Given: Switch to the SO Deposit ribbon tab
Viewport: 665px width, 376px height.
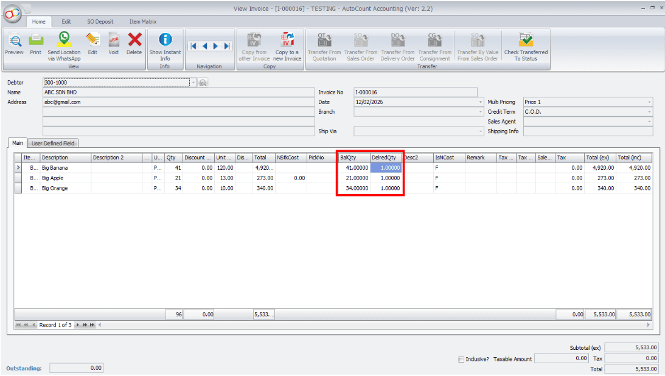Looking at the screenshot, I should pyautogui.click(x=100, y=22).
